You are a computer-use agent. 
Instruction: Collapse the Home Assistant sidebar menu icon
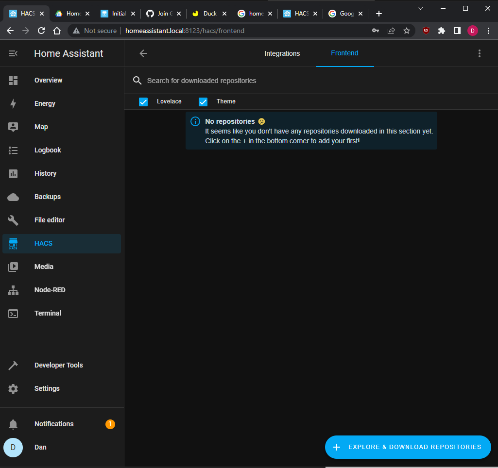pyautogui.click(x=13, y=53)
